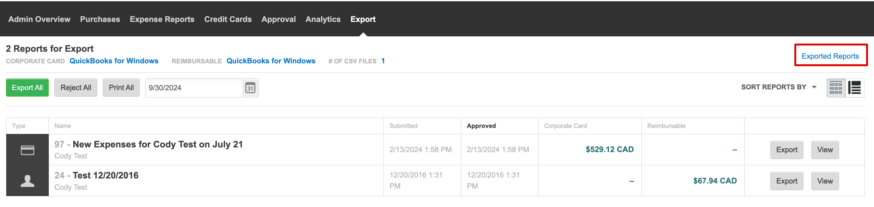This screenshot has width=874, height=207.
Task: Change Corporate Card QuickBooks for Windows setting
Action: pos(114,61)
